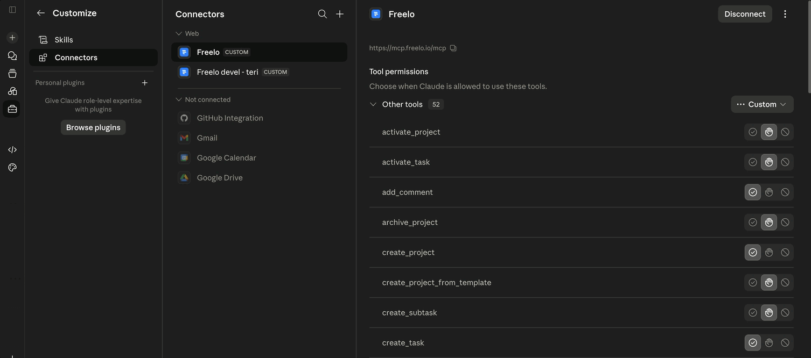Viewport: 811px width, 358px height.
Task: Add a personal plugin with plus icon
Action: (144, 83)
